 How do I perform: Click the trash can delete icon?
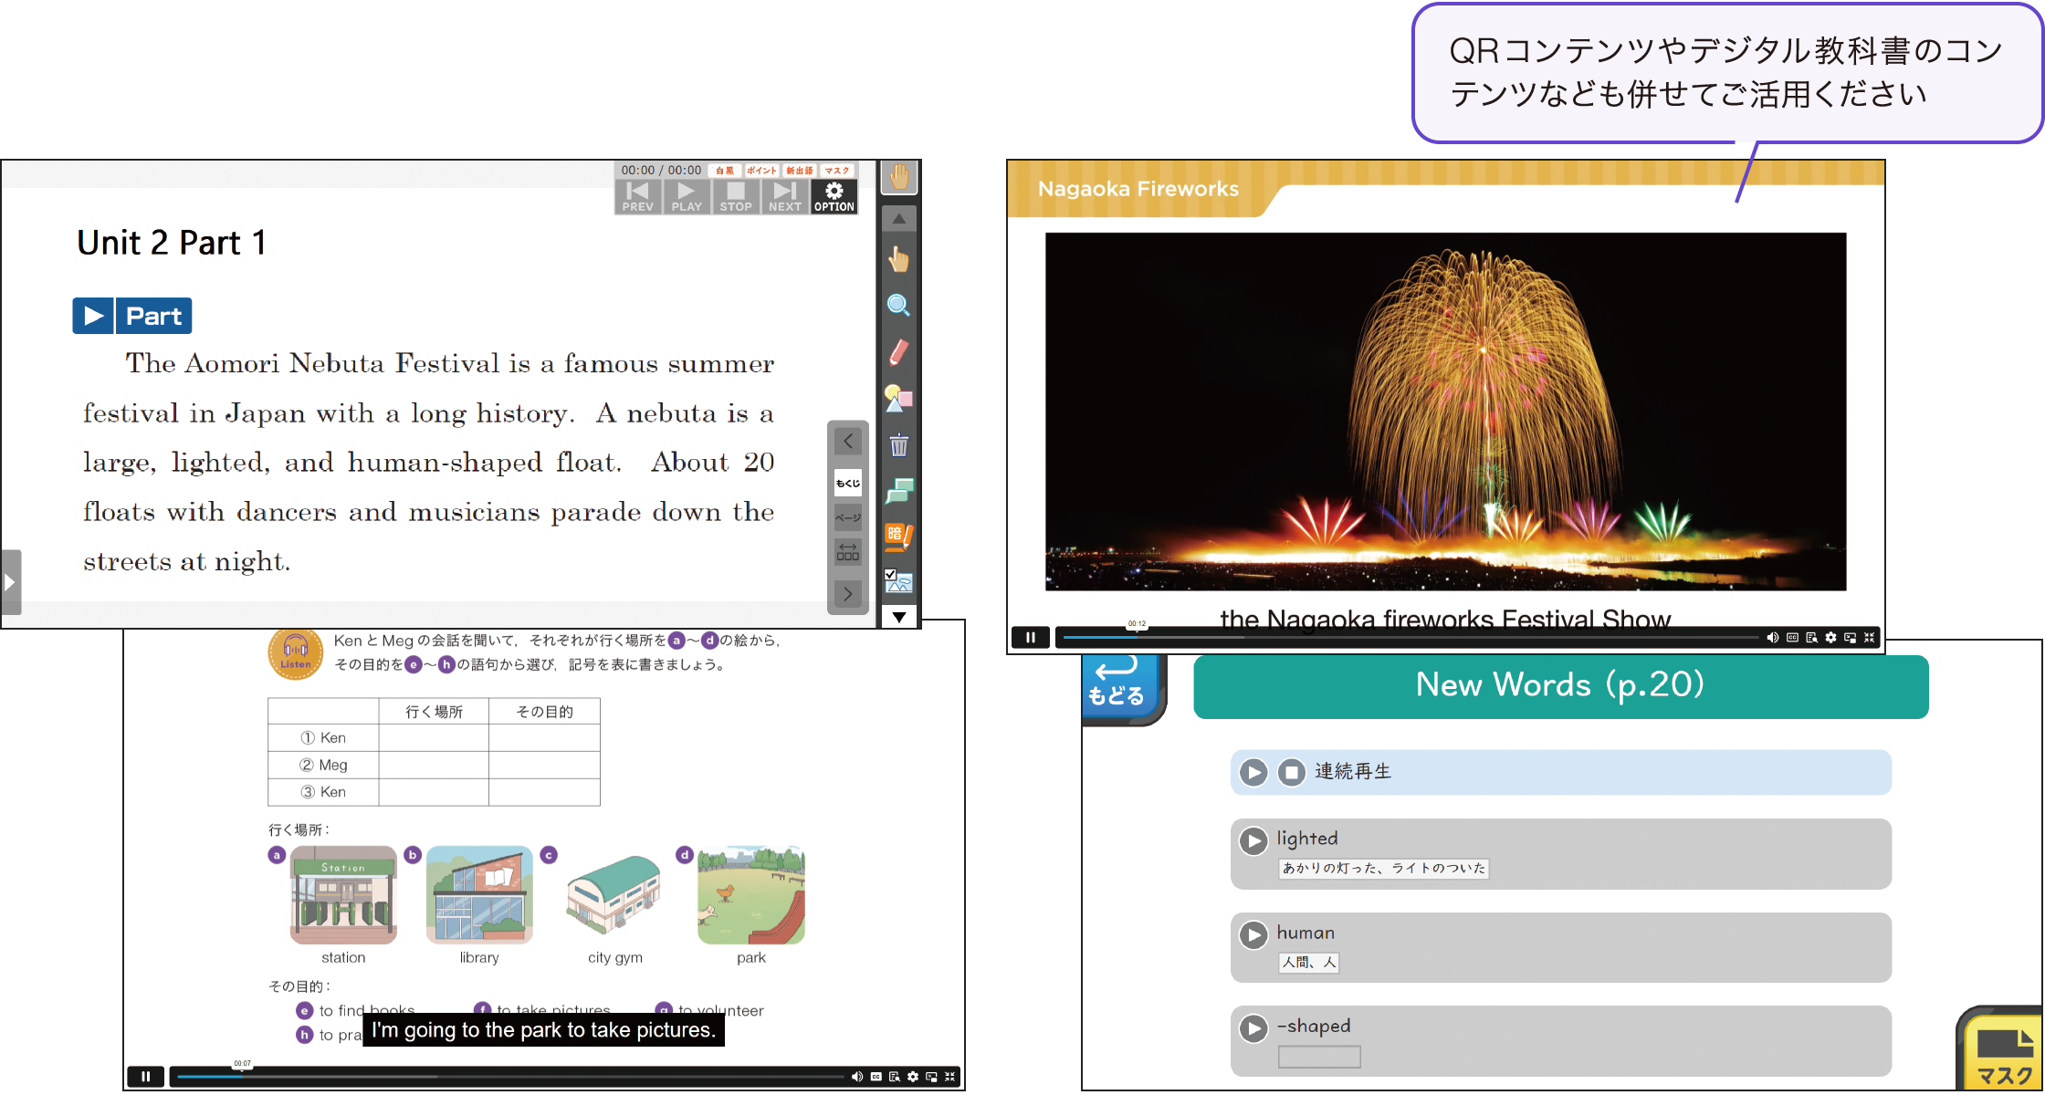[x=898, y=445]
